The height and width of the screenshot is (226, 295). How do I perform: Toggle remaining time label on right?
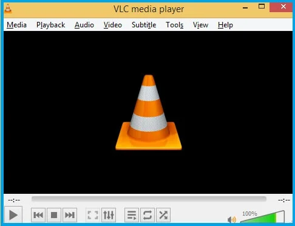[284, 200]
